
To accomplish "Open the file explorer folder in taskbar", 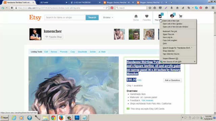I will (x=46, y=118).
